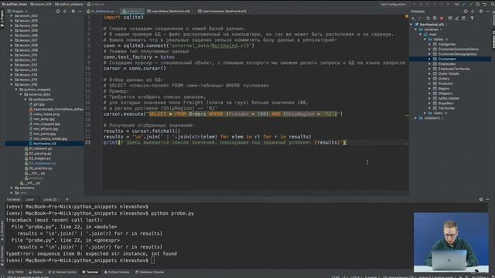
Task: Click the pencil edit icon in Database toolbar
Action: point(457,19)
